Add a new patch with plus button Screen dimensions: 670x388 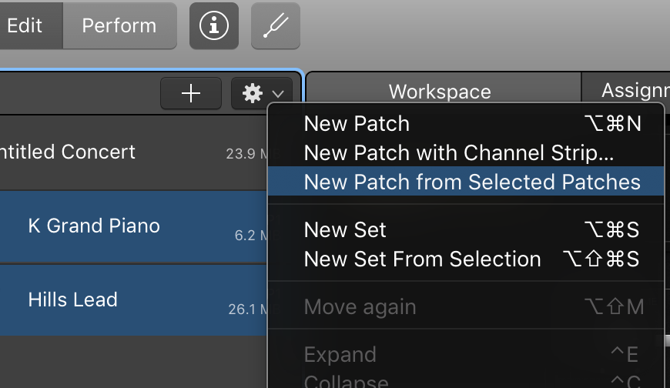[x=191, y=93]
